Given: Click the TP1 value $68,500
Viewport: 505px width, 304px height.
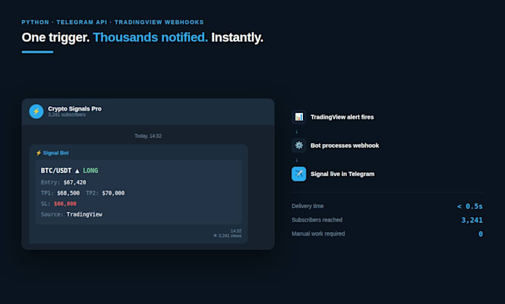Looking at the screenshot, I should [68, 193].
